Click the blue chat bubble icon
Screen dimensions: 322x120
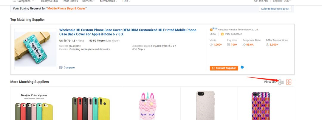[242, 67]
